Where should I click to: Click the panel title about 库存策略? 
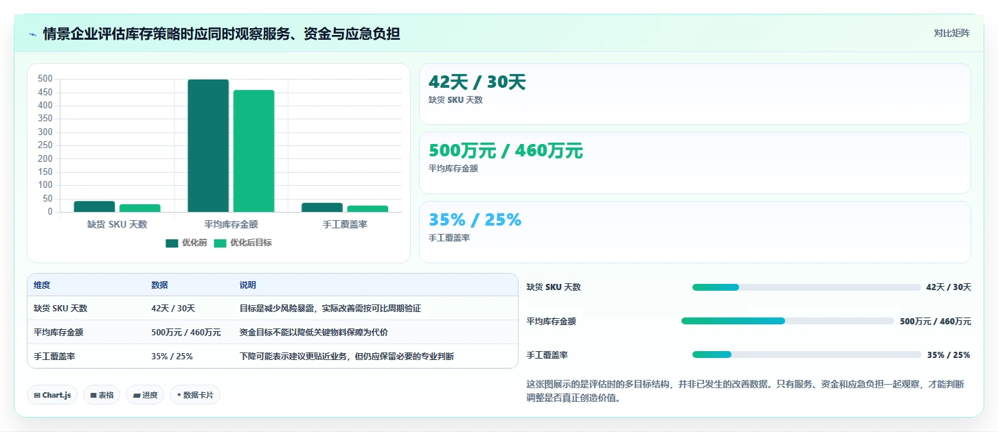point(222,34)
